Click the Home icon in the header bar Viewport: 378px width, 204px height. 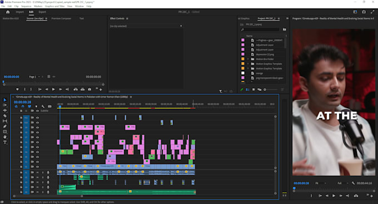pyautogui.click(x=8, y=12)
